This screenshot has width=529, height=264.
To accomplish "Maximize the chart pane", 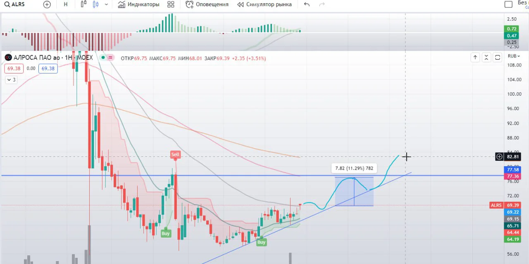I will [498, 57].
